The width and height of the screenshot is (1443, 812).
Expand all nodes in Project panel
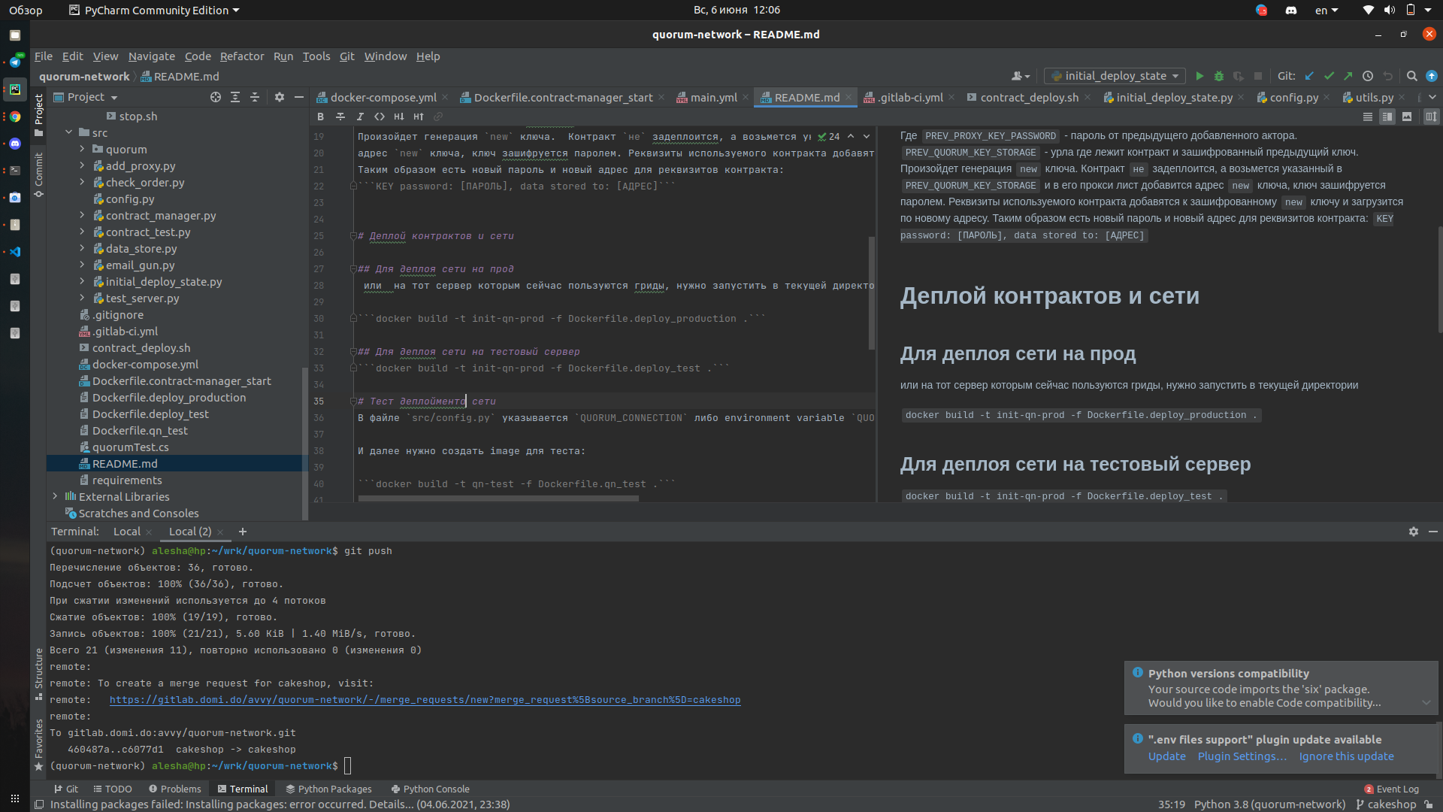point(235,97)
